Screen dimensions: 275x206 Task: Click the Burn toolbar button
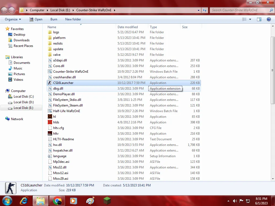(54, 19)
